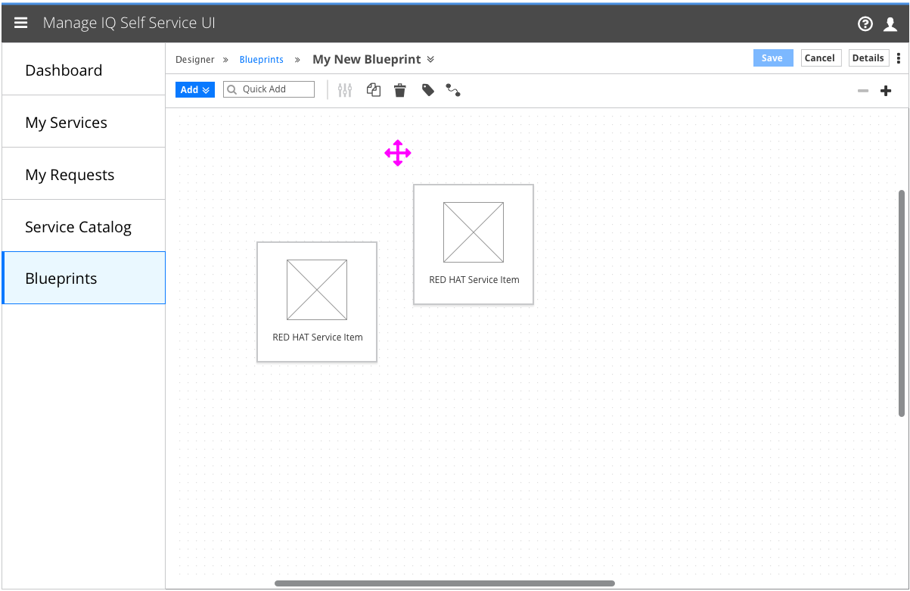The image size is (910, 591).
Task: Cancel the blueprint edits
Action: click(821, 58)
